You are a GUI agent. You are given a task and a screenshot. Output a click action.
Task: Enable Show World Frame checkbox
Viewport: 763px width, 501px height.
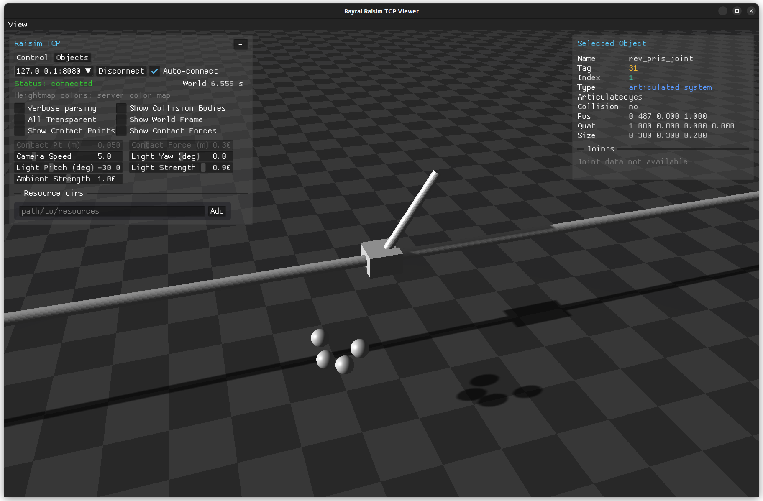pos(121,120)
